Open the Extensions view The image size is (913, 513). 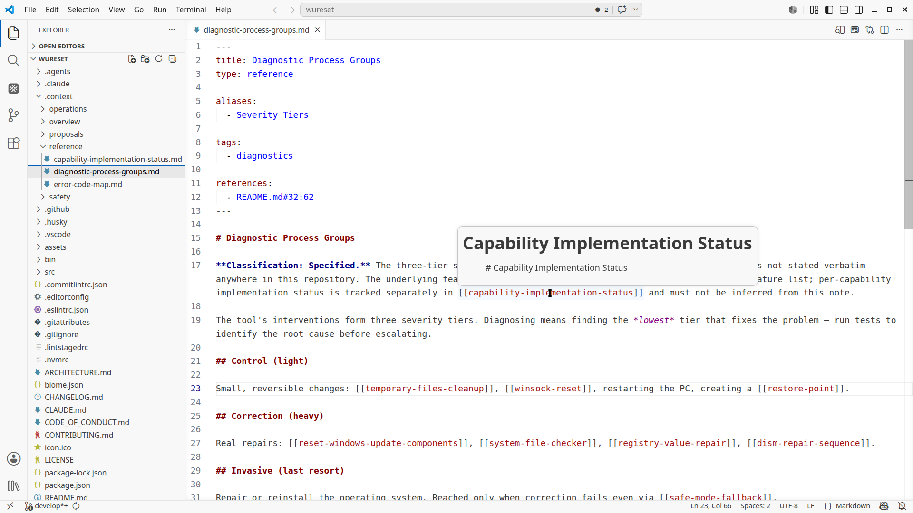click(x=14, y=143)
